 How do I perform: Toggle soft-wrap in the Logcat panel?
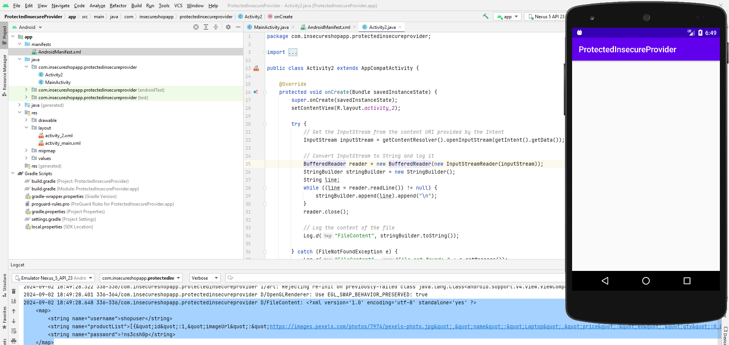click(x=14, y=331)
